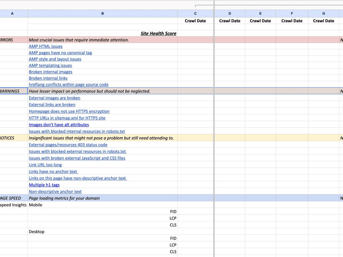Viewport: 343px width, 257px height.
Task: Select LCP cell under Desktop
Action: pyautogui.click(x=103, y=245)
